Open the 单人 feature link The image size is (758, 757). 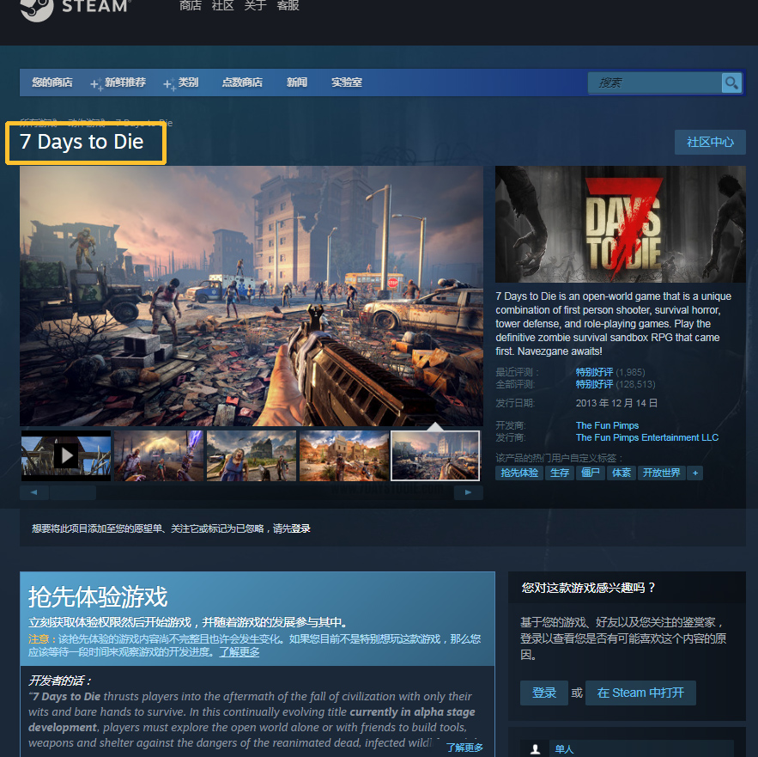click(x=564, y=749)
